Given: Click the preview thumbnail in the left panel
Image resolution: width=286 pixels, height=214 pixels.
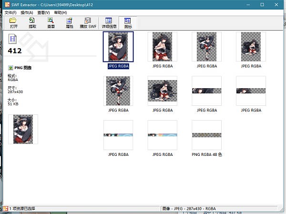Looking at the screenshot, I should coord(23,129).
